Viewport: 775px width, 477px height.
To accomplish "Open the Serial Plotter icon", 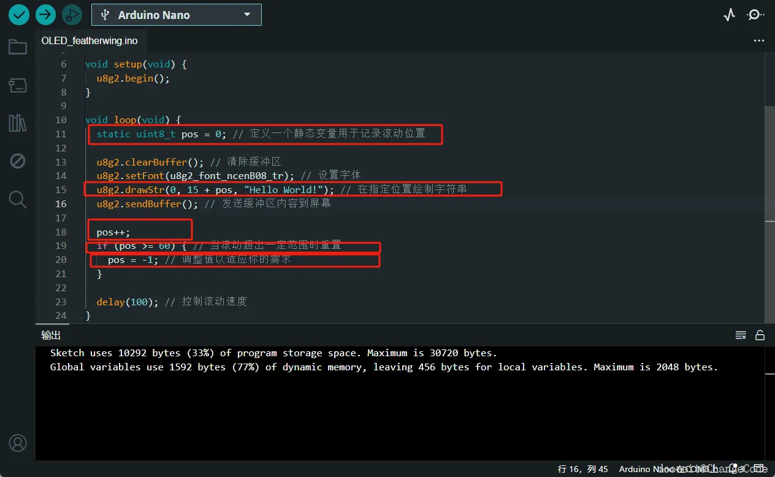I will click(x=729, y=15).
